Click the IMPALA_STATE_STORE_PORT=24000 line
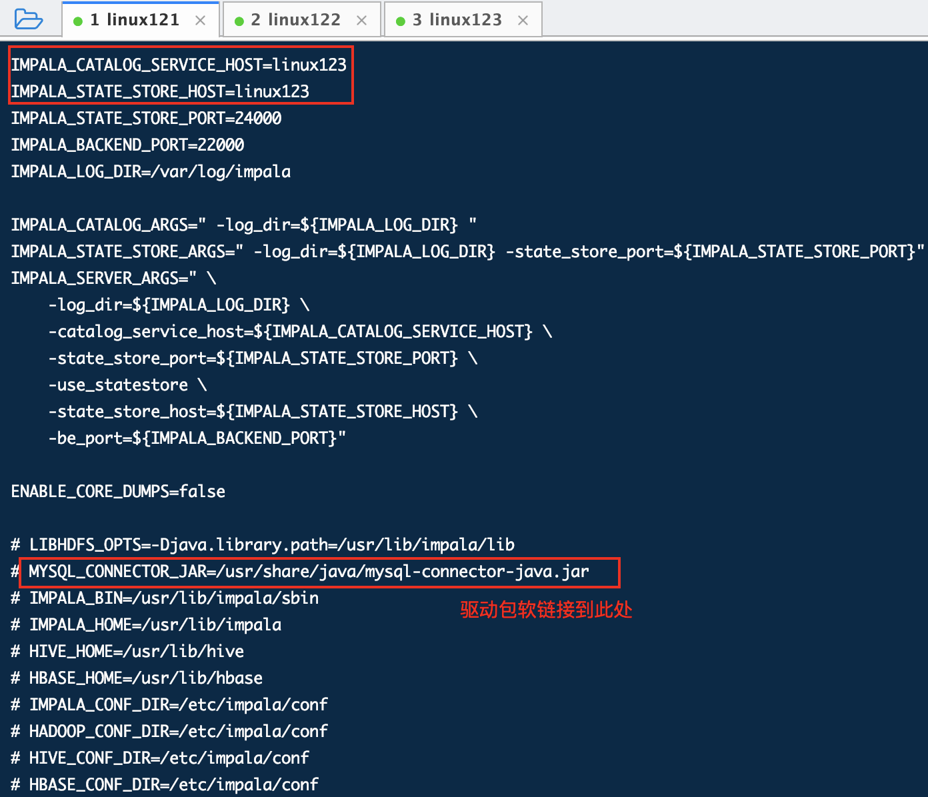The height and width of the screenshot is (797, 928). point(146,118)
